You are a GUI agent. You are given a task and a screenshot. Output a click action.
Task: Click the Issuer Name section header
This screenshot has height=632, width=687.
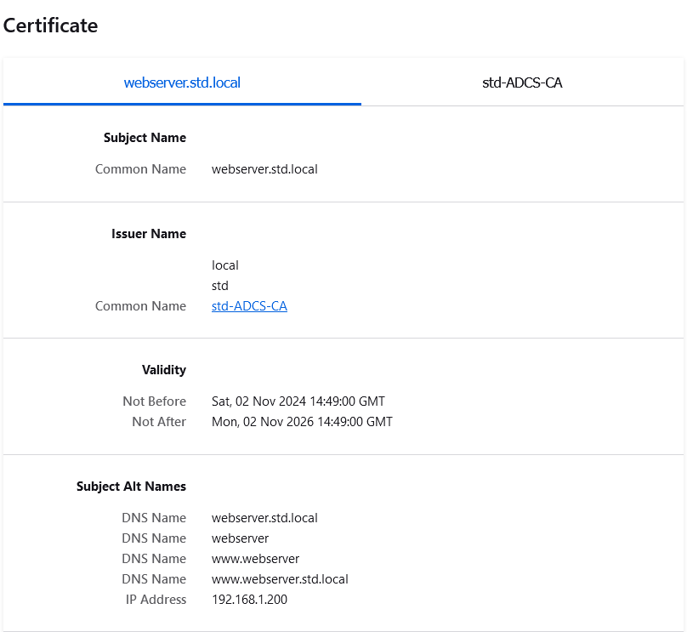(149, 233)
